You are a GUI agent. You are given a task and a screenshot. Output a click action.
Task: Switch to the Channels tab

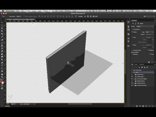click(x=141, y=64)
